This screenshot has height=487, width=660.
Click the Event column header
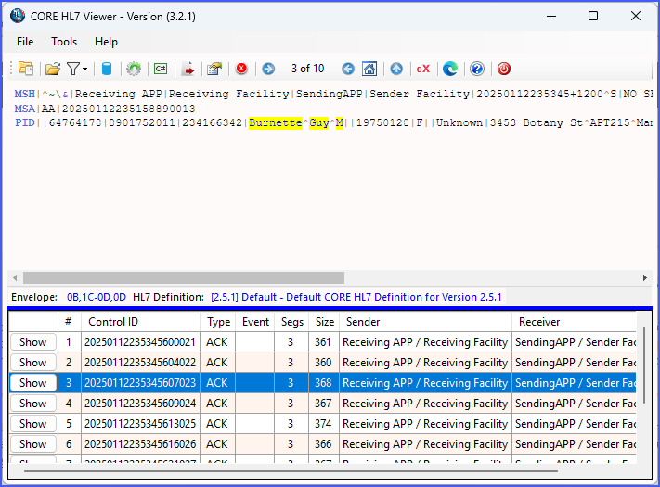click(x=255, y=322)
